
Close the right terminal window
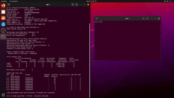[x=159, y=19]
